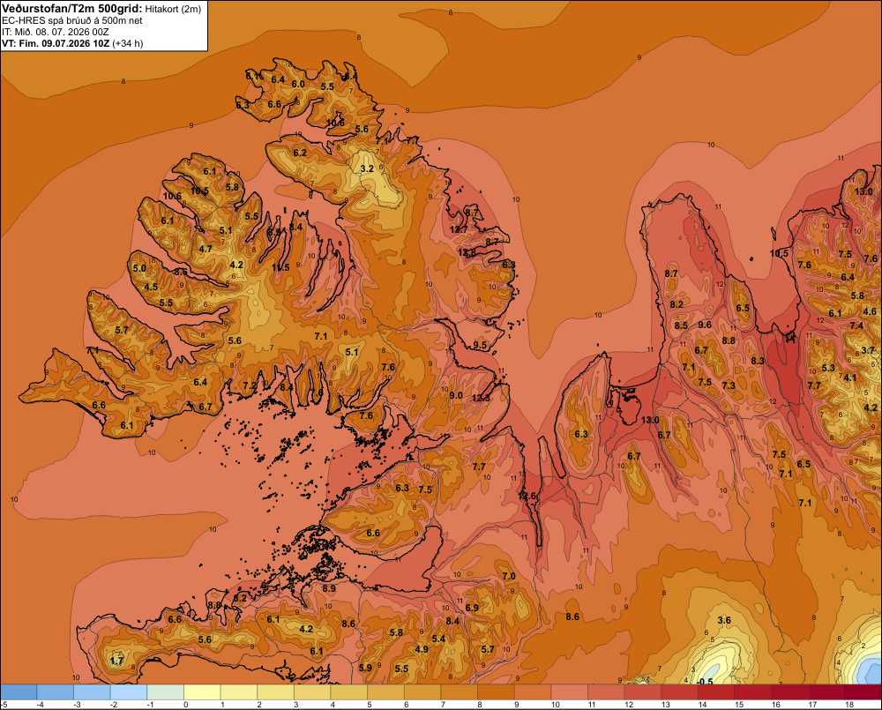Select the pale yellow legend swatch between 0 and 1
Image resolution: width=882 pixels, height=710 pixels.
pyautogui.click(x=203, y=692)
